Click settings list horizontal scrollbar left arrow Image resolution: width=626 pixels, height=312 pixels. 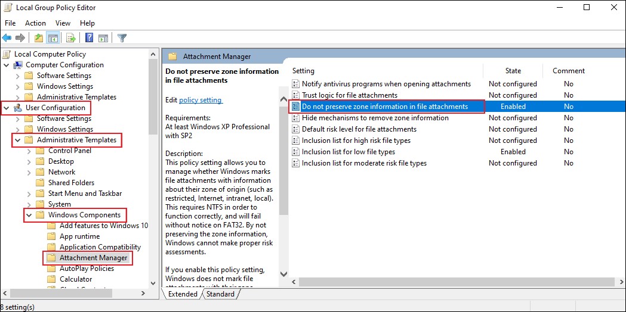[294, 282]
